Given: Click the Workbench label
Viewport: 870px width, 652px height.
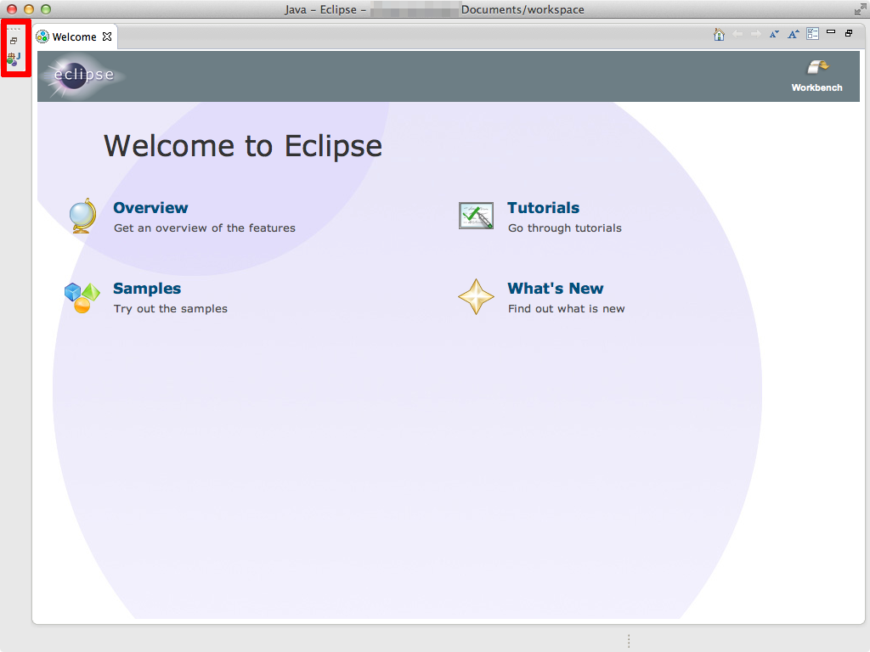Looking at the screenshot, I should 816,87.
